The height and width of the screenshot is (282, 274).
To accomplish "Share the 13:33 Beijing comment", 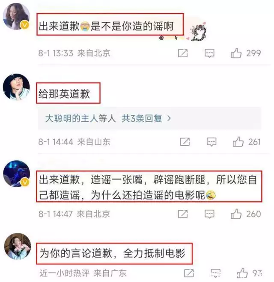I will point(183,53).
